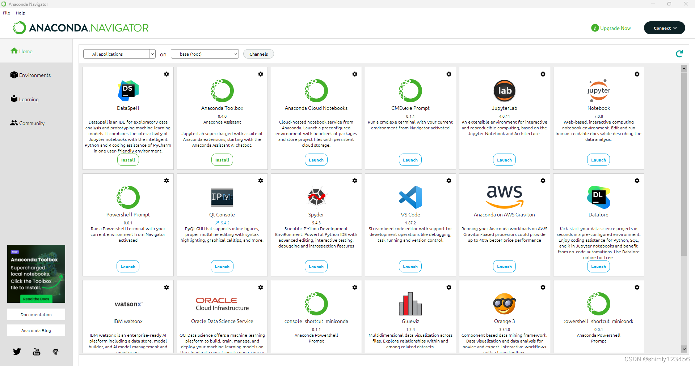The image size is (695, 366).
Task: Launch Qt Console
Action: [x=222, y=267]
